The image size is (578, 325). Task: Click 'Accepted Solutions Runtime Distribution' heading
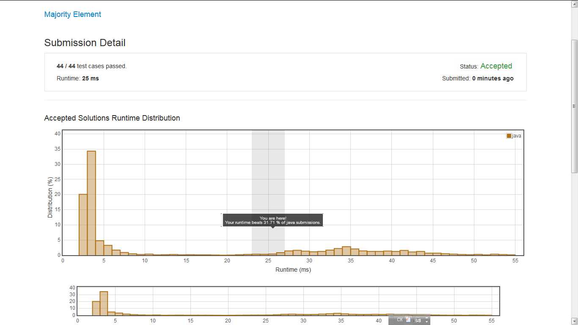[112, 118]
